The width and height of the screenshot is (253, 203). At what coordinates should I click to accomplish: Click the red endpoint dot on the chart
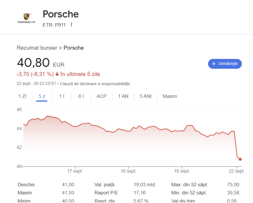click(240, 159)
